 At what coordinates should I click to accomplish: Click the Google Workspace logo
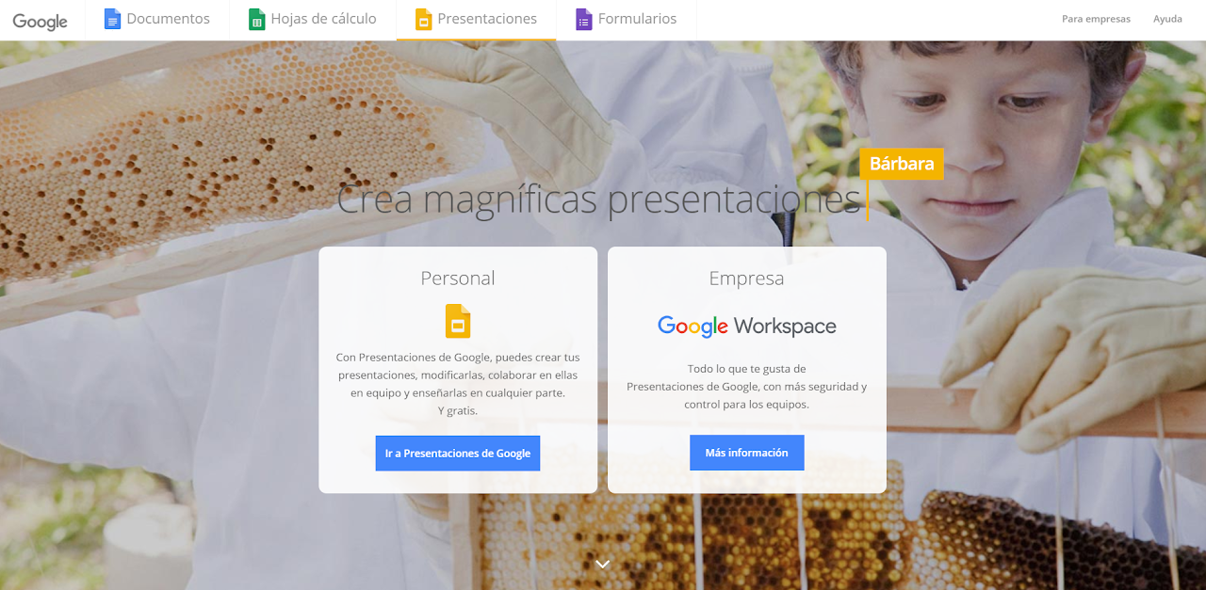coord(746,327)
